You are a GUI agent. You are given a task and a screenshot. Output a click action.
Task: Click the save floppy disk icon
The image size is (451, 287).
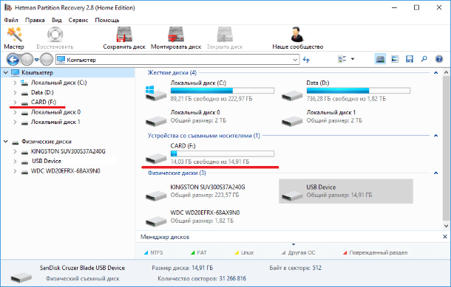(410, 59)
